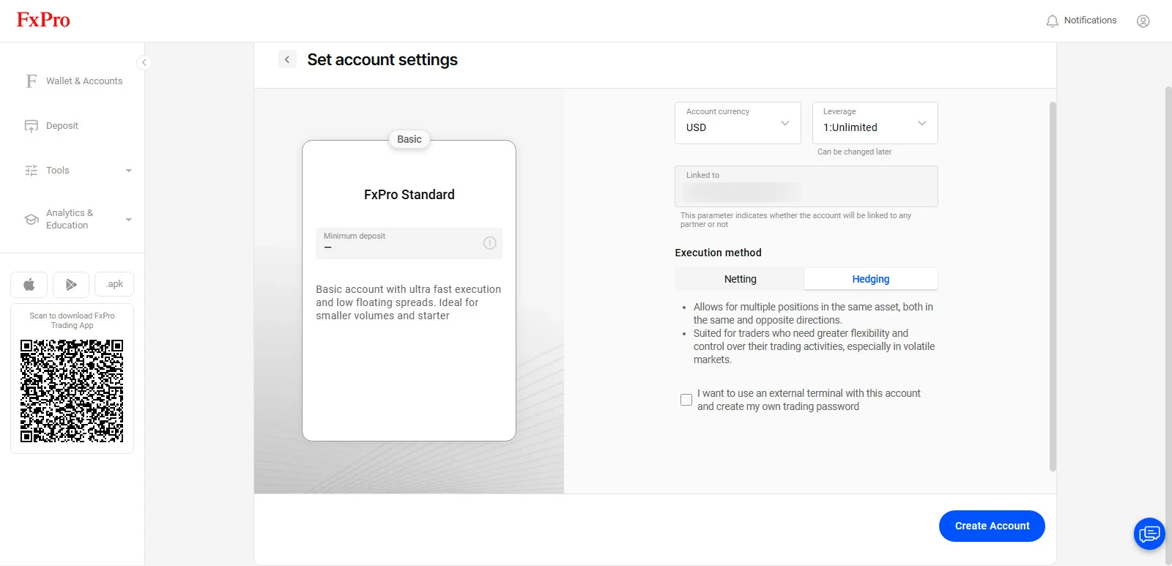This screenshot has width=1172, height=566.
Task: Click the FxPro logo
Action: click(43, 20)
